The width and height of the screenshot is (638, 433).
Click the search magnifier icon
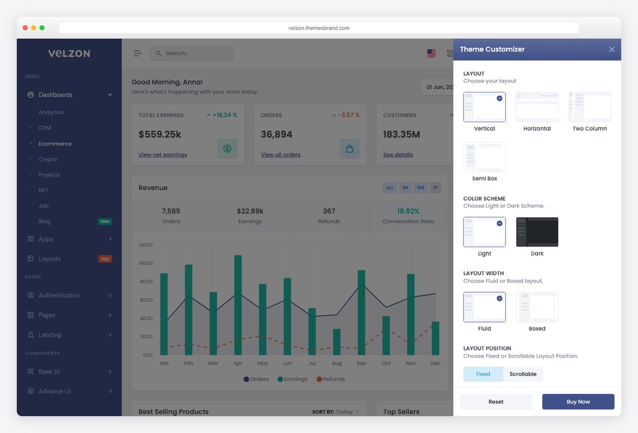click(158, 53)
